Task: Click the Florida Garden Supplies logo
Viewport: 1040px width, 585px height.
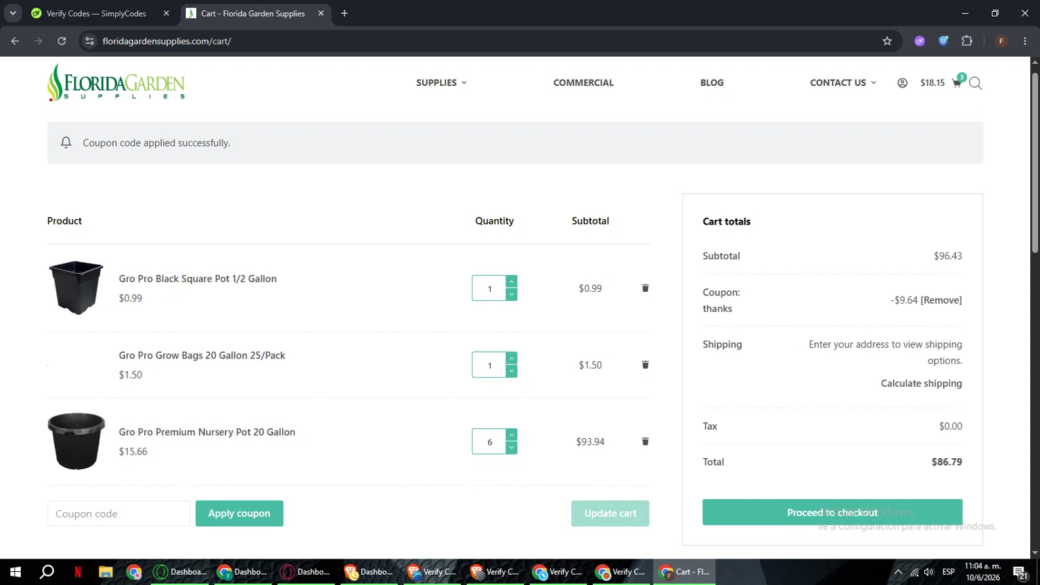Action: point(116,82)
